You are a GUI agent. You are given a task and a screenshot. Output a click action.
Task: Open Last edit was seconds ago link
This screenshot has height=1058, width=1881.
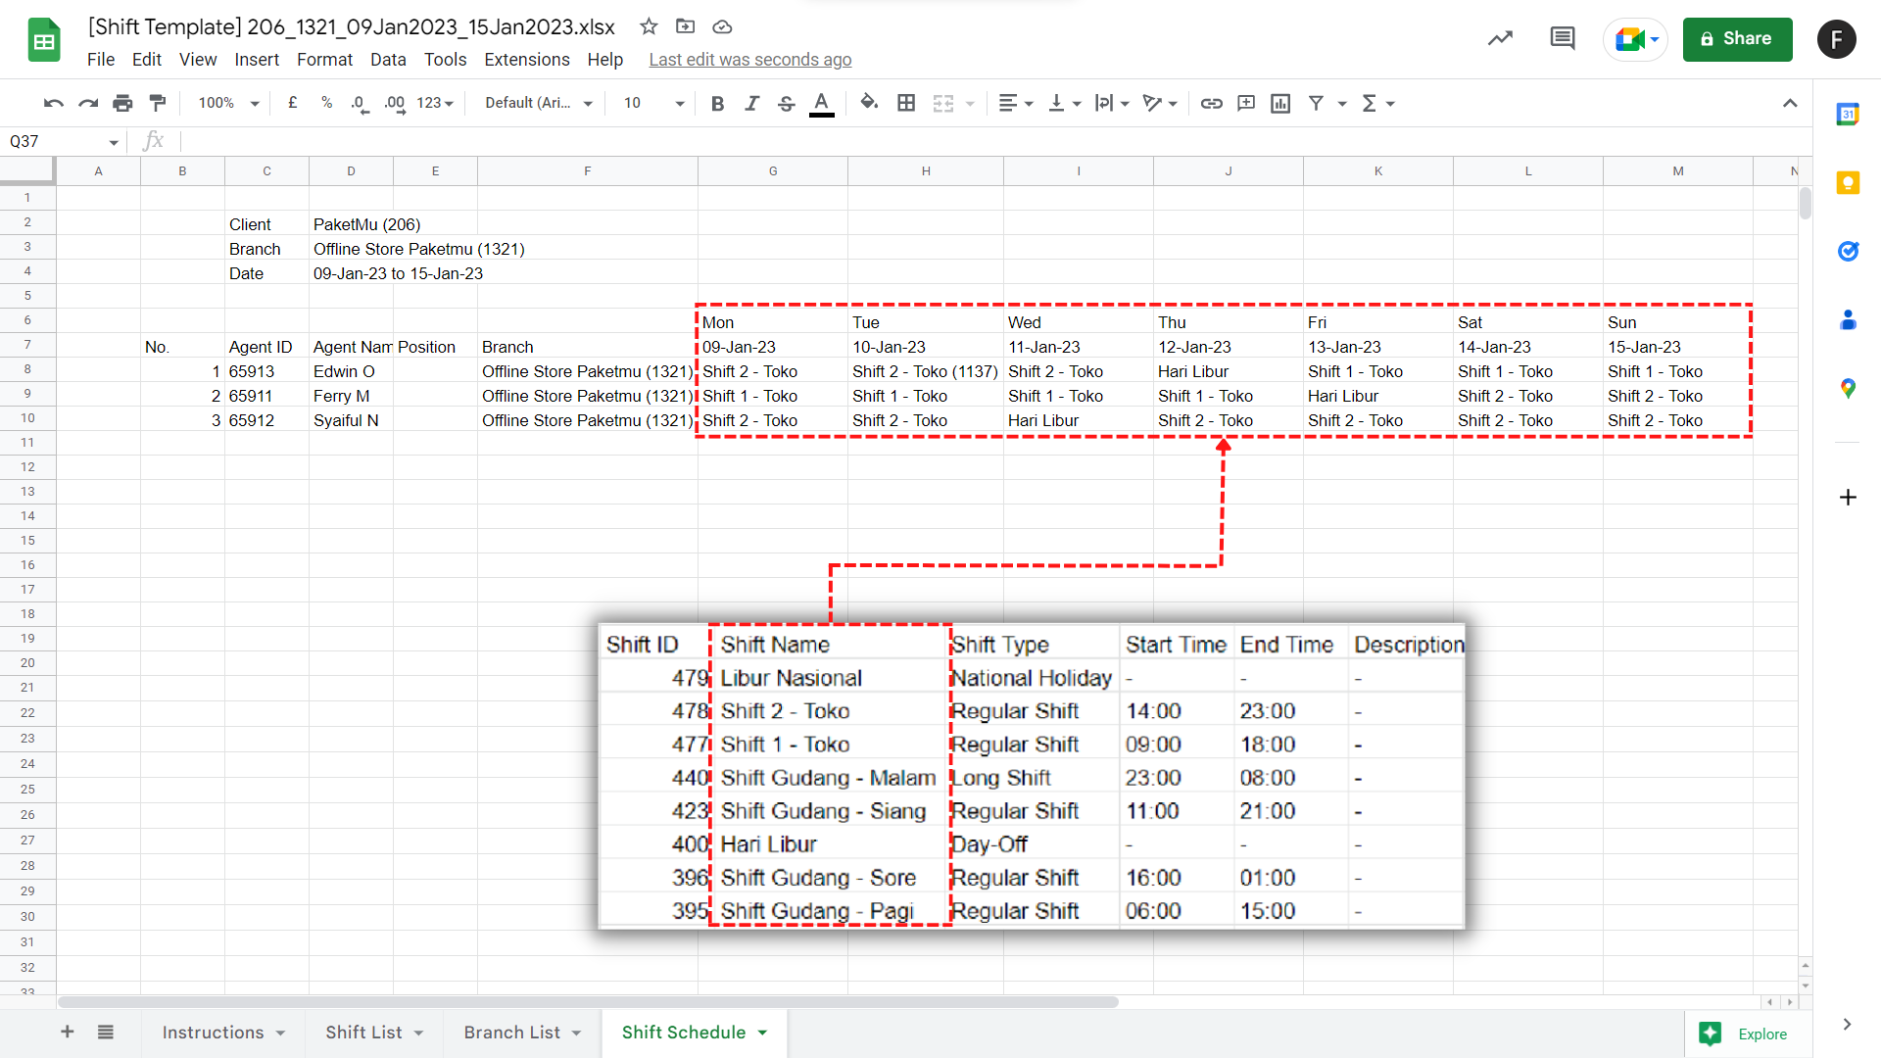(749, 60)
